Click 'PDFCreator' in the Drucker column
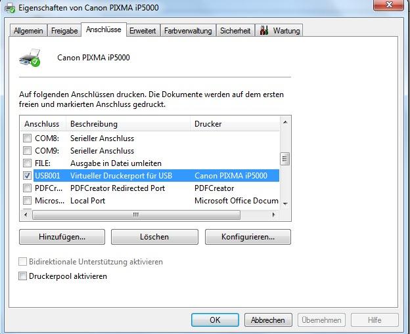410x334 pixels. click(214, 188)
